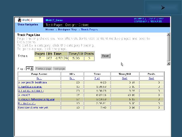Sort the table by Hits

coord(72,78)
